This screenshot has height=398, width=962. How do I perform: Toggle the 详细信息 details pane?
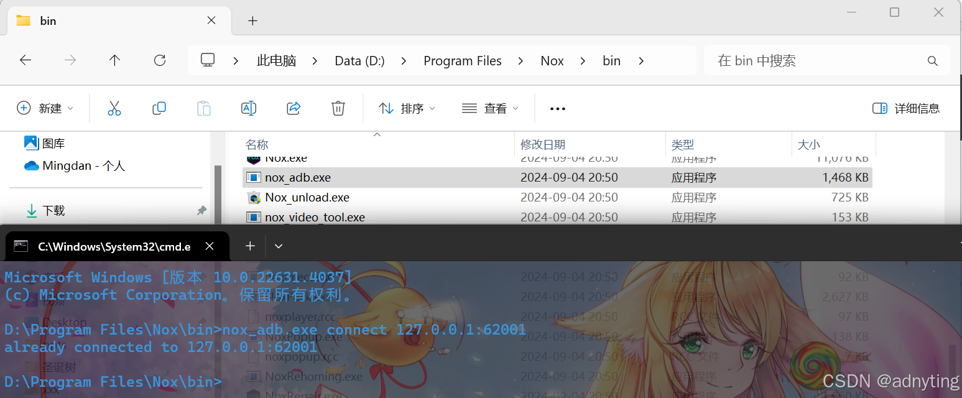pyautogui.click(x=906, y=108)
